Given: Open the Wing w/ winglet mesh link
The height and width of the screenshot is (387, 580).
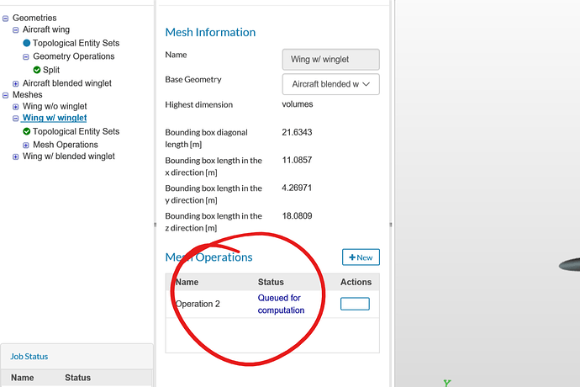Looking at the screenshot, I should 55,118.
